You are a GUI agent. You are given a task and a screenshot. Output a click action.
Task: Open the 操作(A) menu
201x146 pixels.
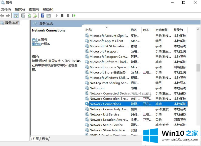[20, 9]
